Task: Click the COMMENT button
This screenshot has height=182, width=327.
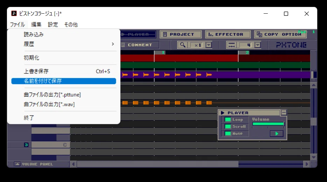Action: 140,45
